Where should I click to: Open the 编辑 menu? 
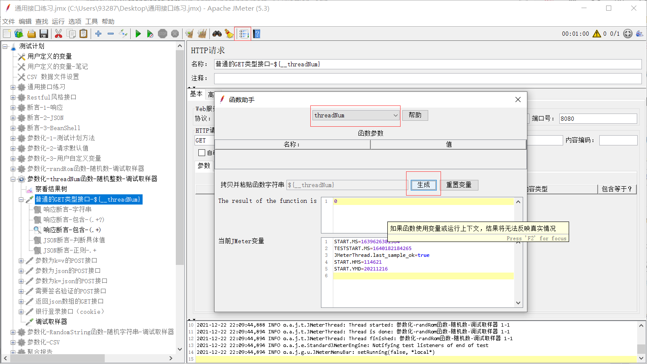[25, 21]
